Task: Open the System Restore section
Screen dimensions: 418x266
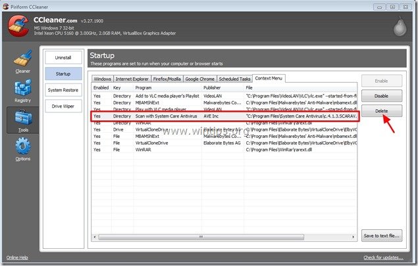Action: click(x=64, y=89)
